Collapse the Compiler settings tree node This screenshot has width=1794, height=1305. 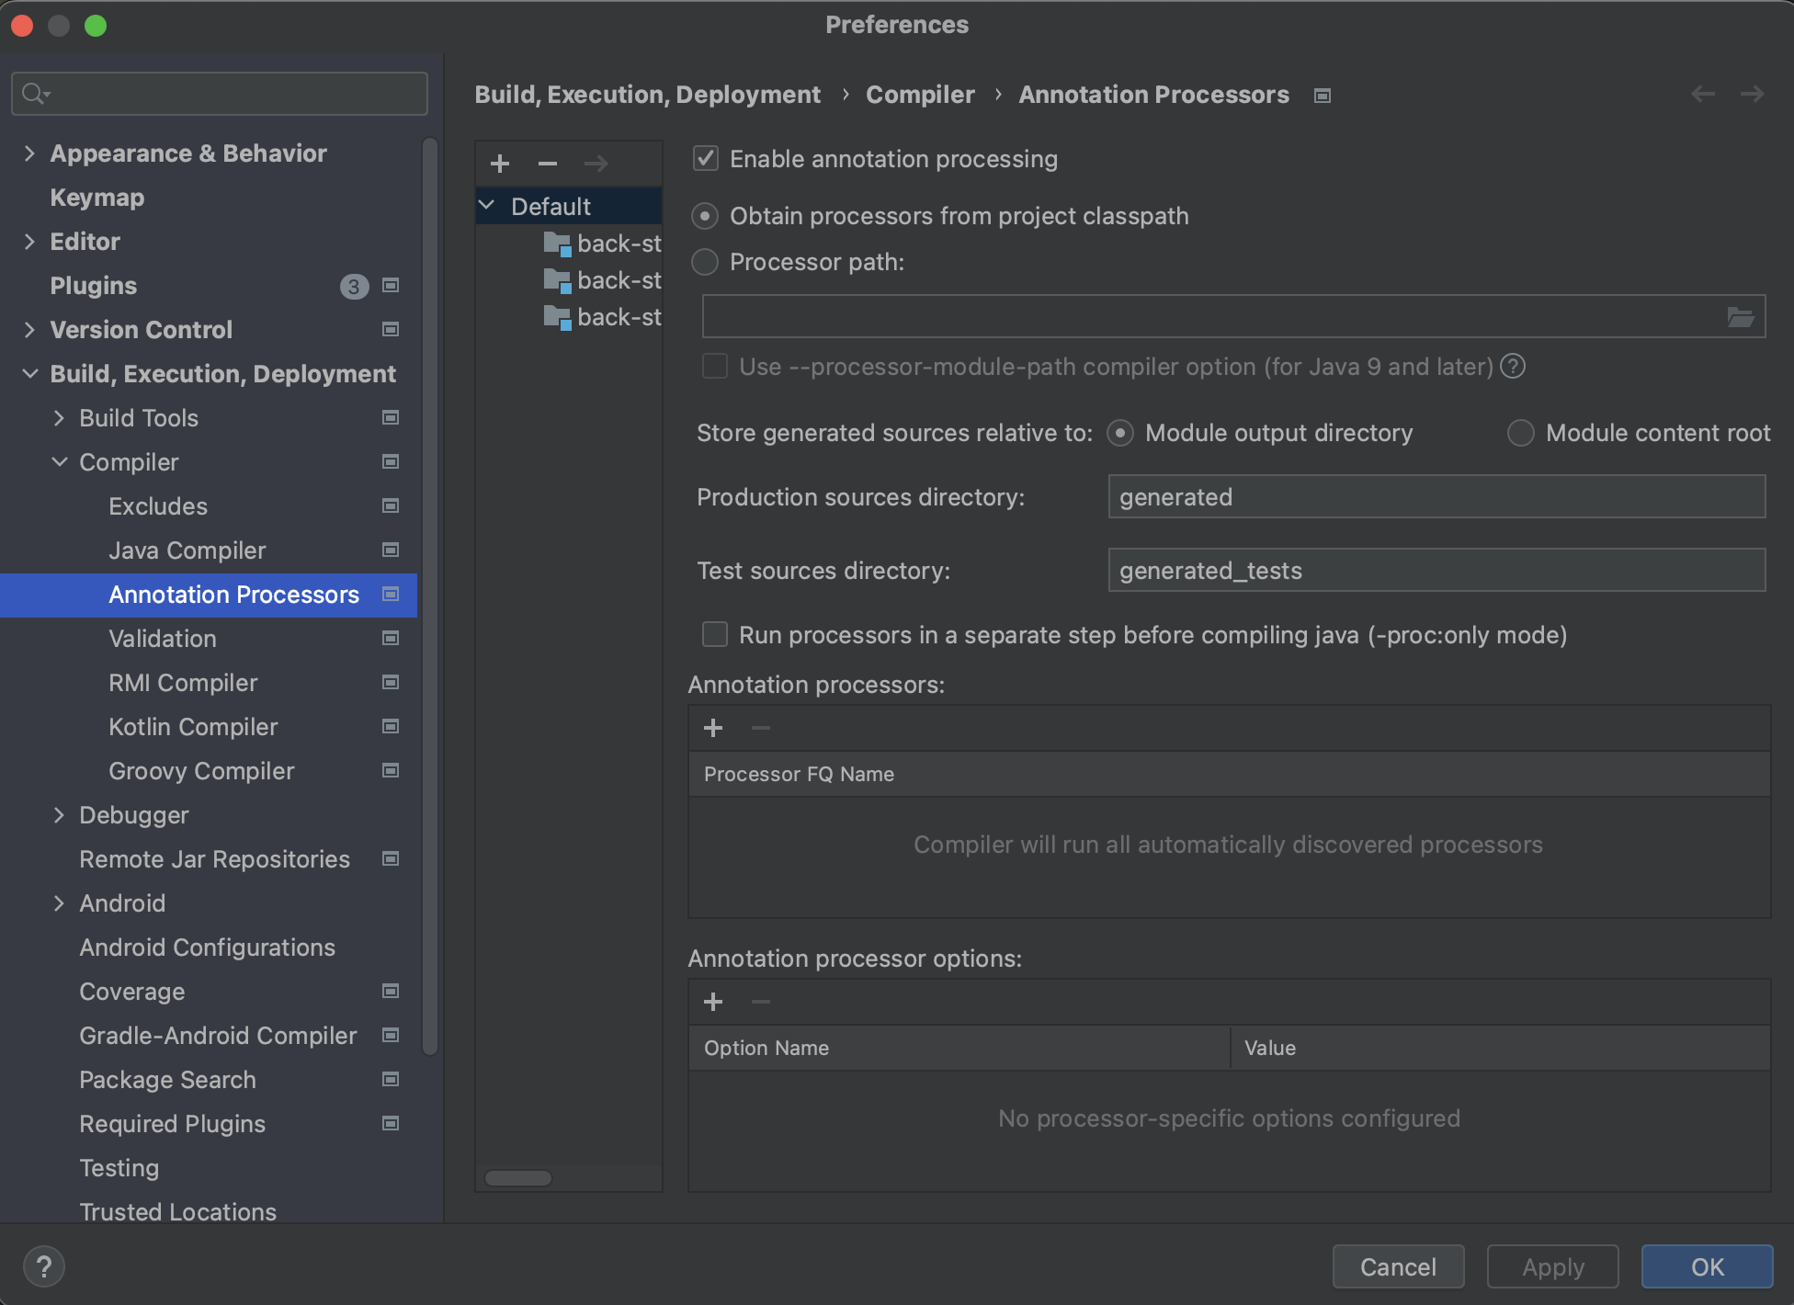[59, 462]
